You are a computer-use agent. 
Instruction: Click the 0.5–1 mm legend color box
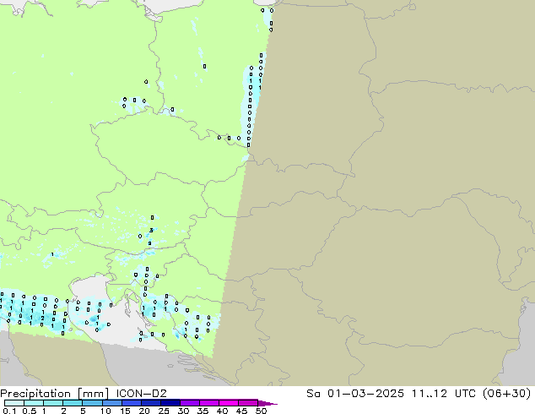[x=34, y=403]
